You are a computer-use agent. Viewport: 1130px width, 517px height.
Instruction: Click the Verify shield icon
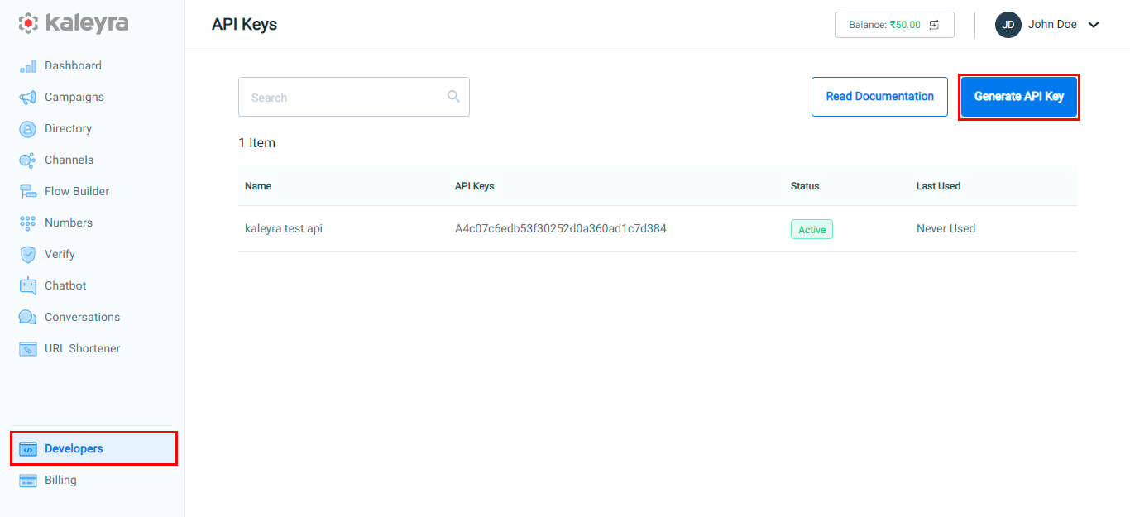[x=28, y=255]
